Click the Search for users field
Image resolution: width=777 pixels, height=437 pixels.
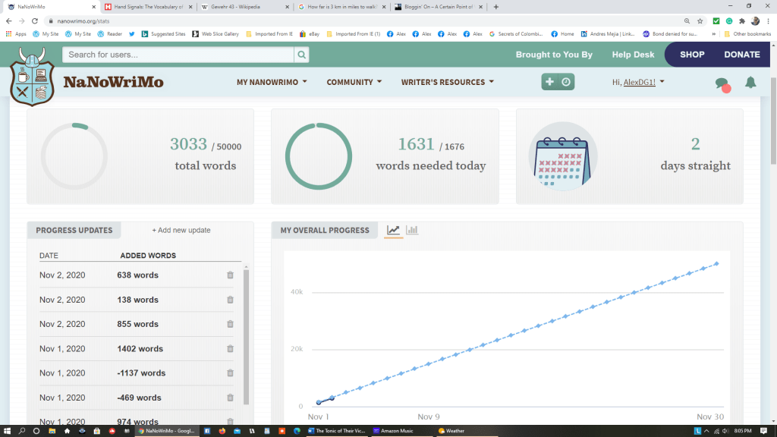pyautogui.click(x=178, y=55)
